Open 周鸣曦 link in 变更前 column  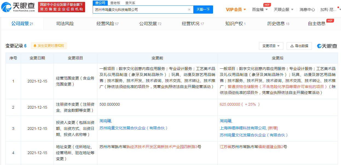(105, 121)
